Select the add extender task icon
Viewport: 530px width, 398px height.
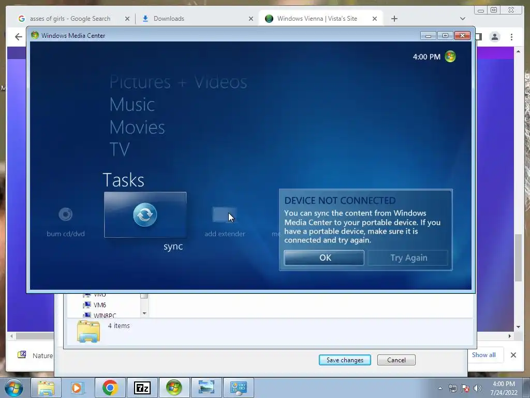point(225,215)
